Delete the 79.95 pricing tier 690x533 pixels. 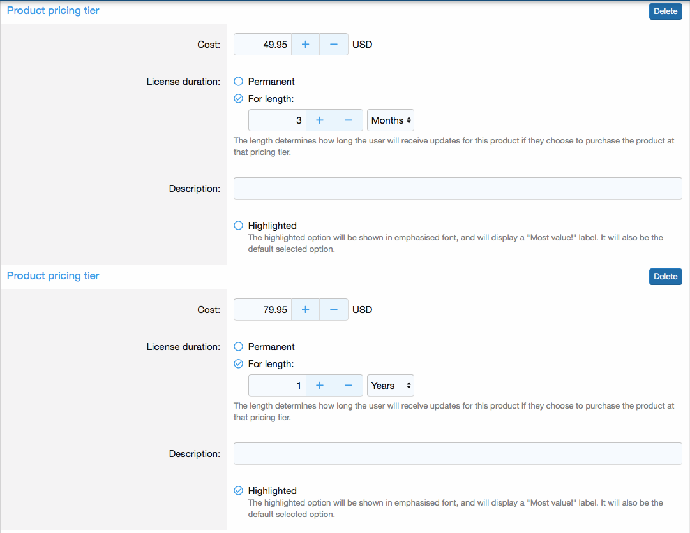click(x=665, y=277)
